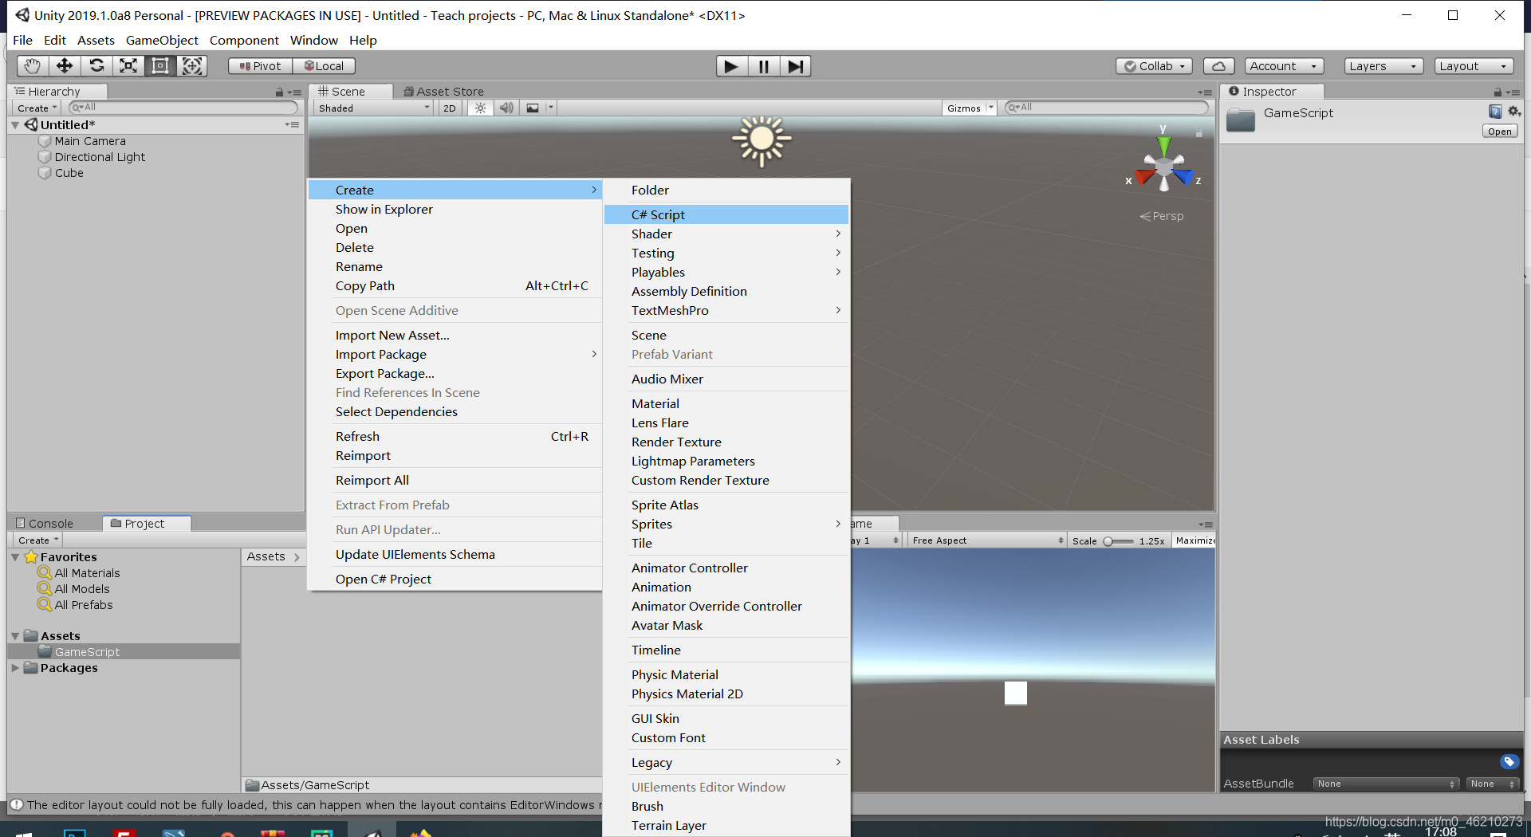Toggle Local handle rotation
The width and height of the screenshot is (1531, 837).
(324, 66)
